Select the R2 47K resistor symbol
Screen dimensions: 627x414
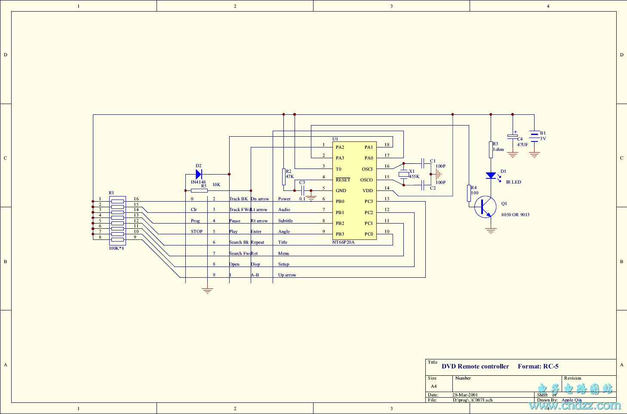click(284, 177)
